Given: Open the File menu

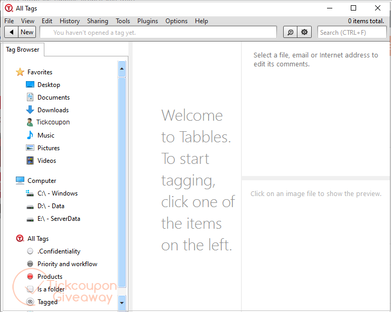Looking at the screenshot, I should 9,21.
